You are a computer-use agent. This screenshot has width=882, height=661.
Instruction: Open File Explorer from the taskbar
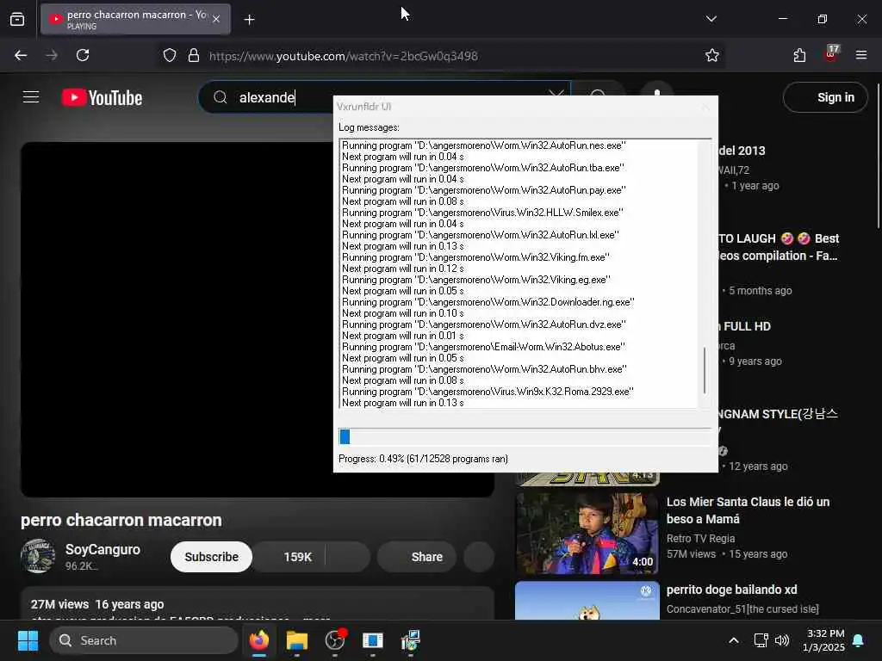[x=297, y=640]
